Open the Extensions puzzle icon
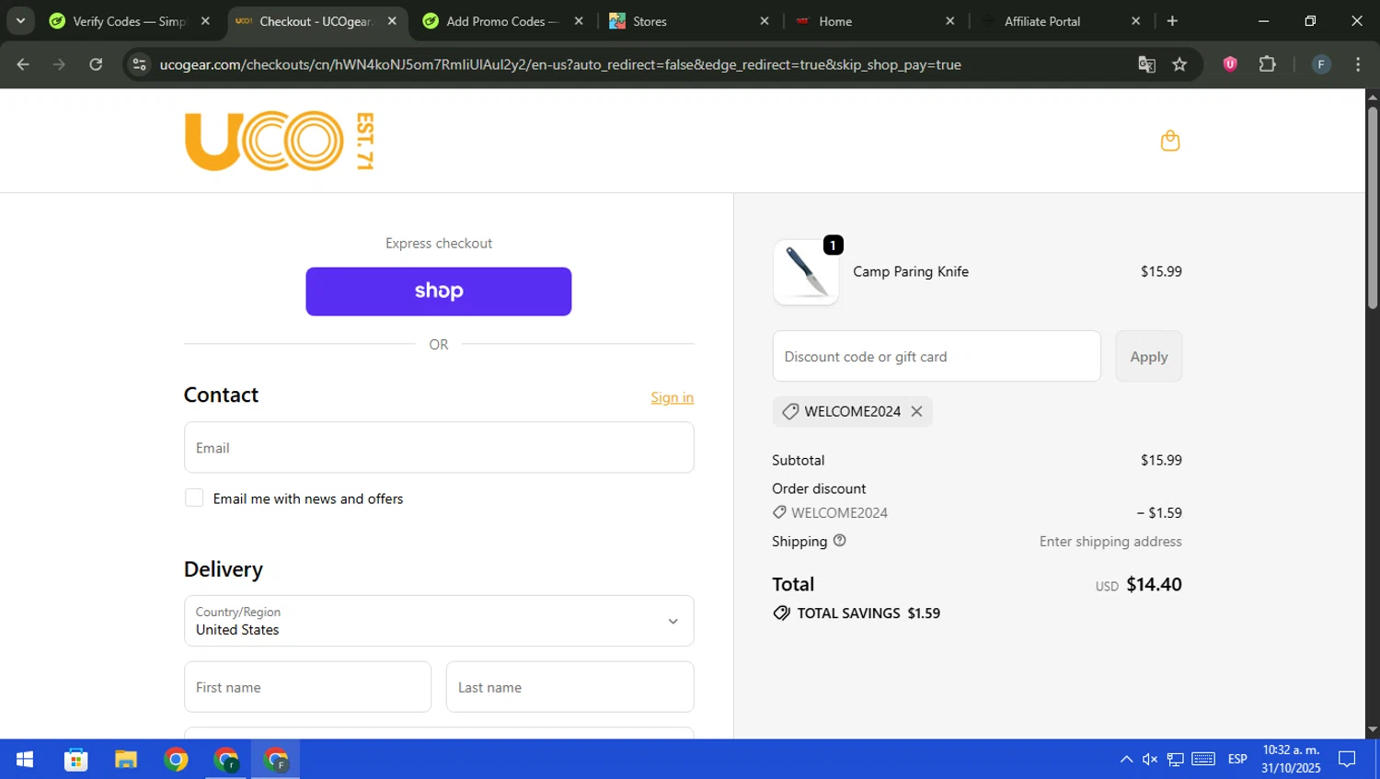 click(x=1267, y=64)
